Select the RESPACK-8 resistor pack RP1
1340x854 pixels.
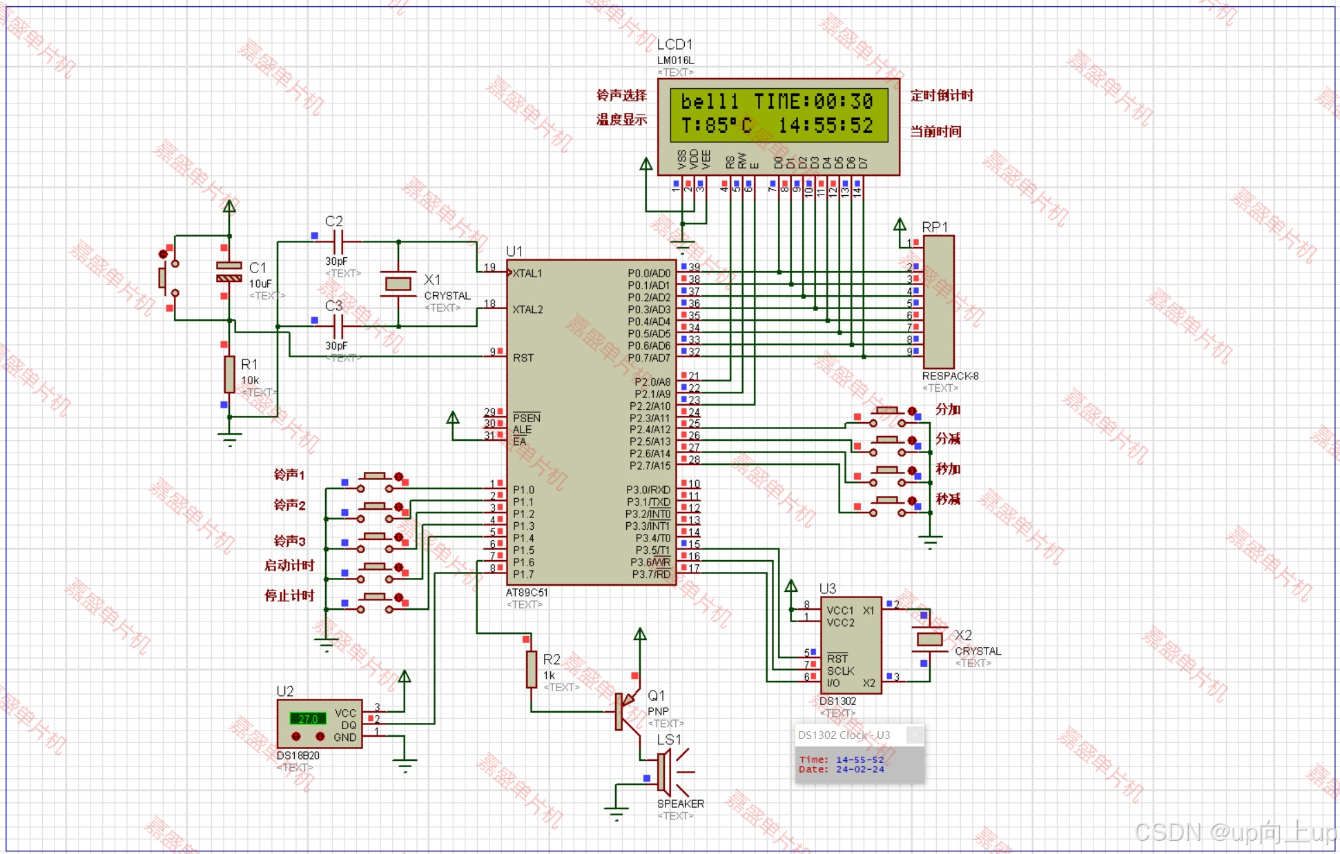point(939,302)
